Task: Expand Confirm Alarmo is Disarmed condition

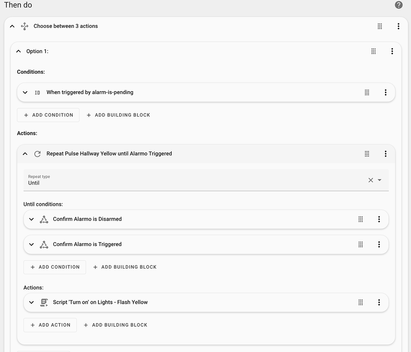Action: [x=31, y=219]
